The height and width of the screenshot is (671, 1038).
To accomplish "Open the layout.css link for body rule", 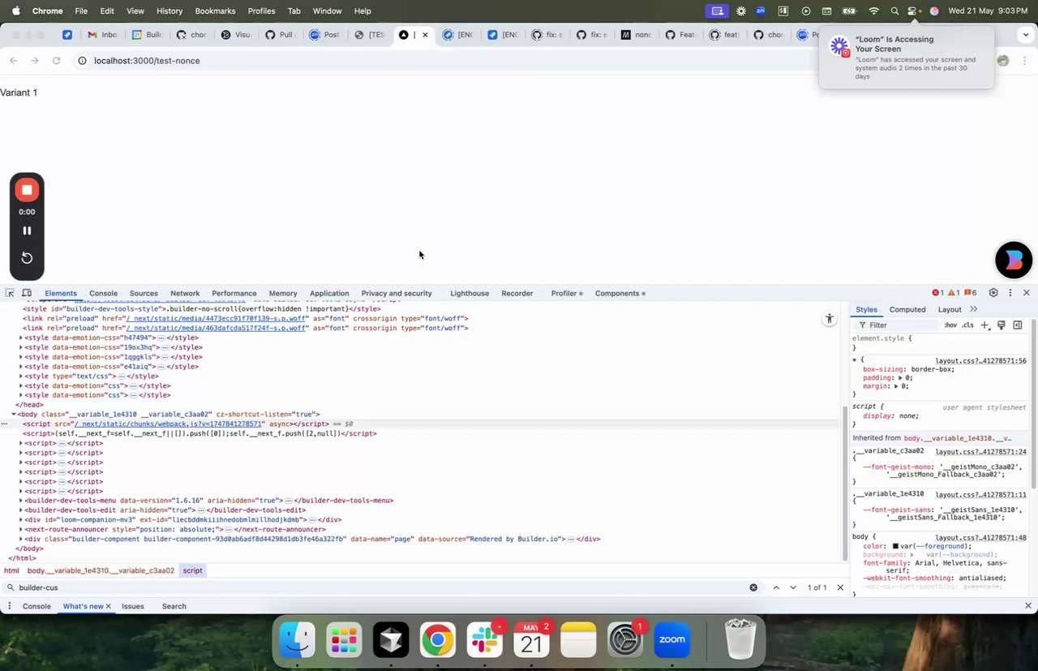I will [x=980, y=537].
